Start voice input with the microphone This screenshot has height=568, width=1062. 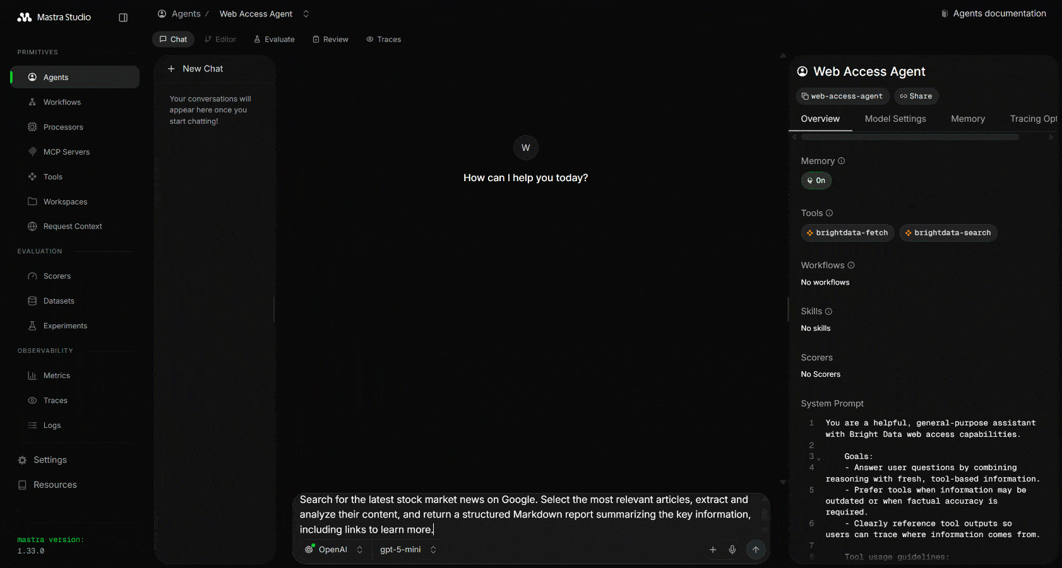(x=732, y=550)
